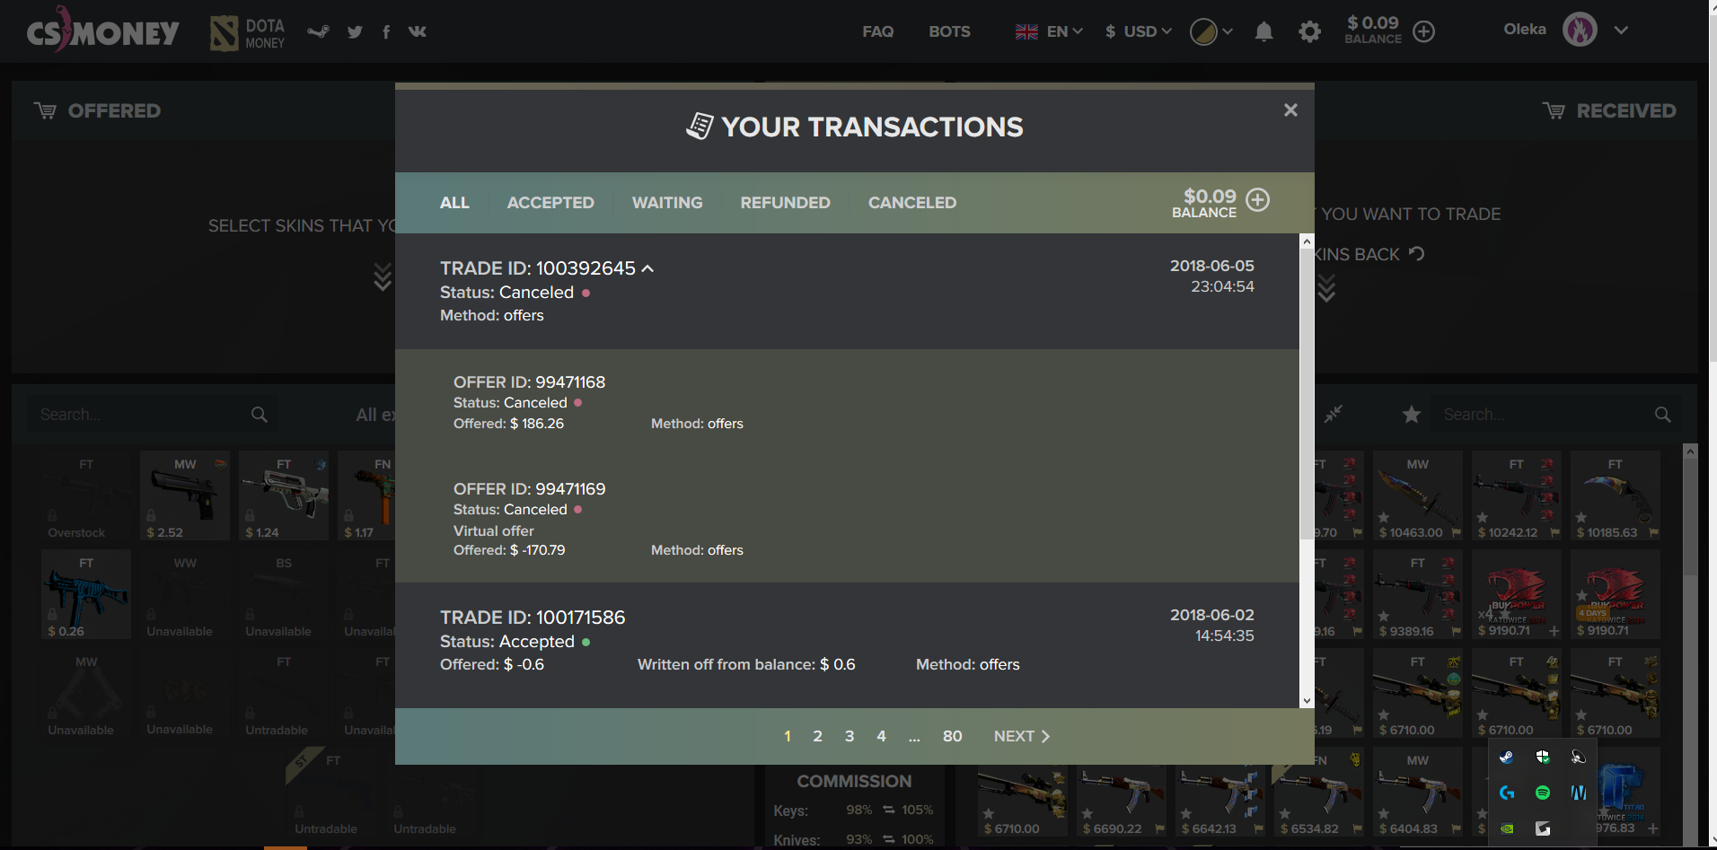The height and width of the screenshot is (850, 1717).
Task: Click the magnifier icon in right inventory search
Action: 1663,415
